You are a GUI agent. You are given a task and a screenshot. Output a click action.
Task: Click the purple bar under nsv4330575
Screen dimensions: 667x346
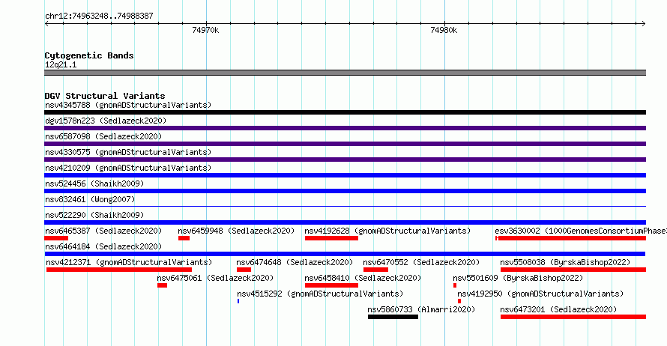coord(345,160)
